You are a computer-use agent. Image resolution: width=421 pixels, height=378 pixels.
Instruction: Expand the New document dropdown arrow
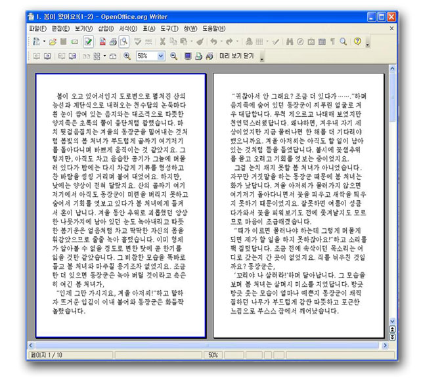(x=43, y=42)
